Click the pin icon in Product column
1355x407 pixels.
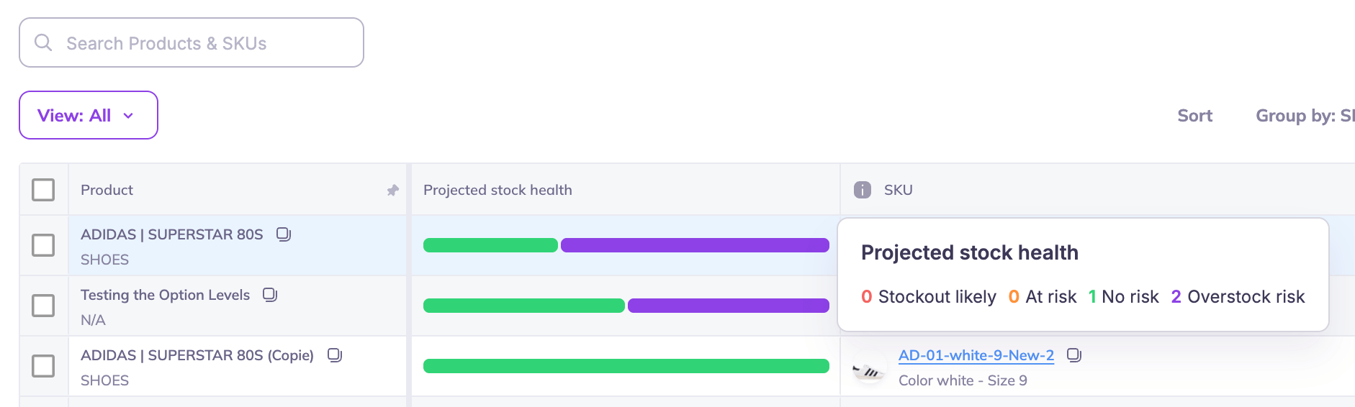(392, 191)
